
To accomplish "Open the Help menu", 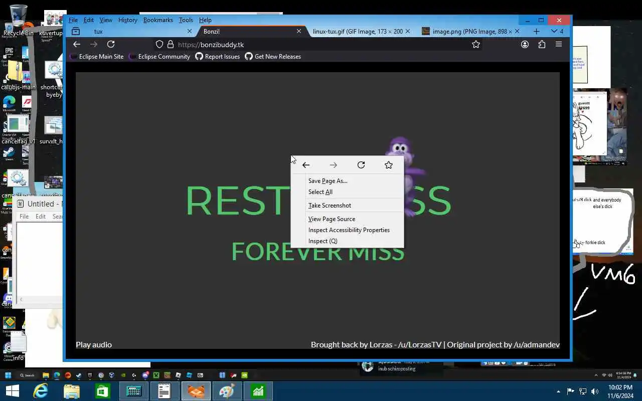I will coord(205,20).
